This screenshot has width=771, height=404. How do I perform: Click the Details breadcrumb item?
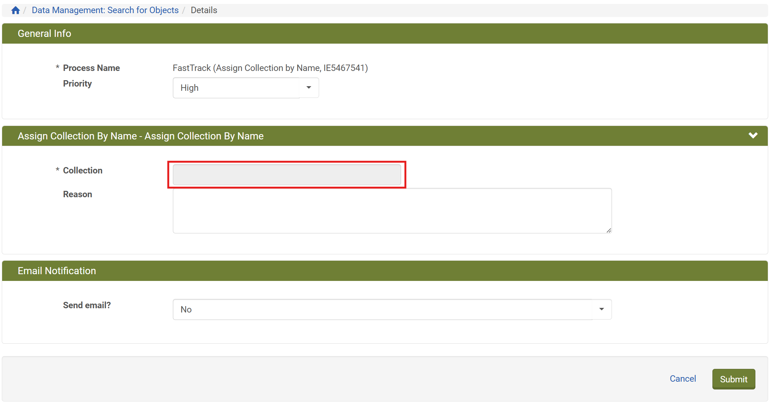click(x=204, y=10)
